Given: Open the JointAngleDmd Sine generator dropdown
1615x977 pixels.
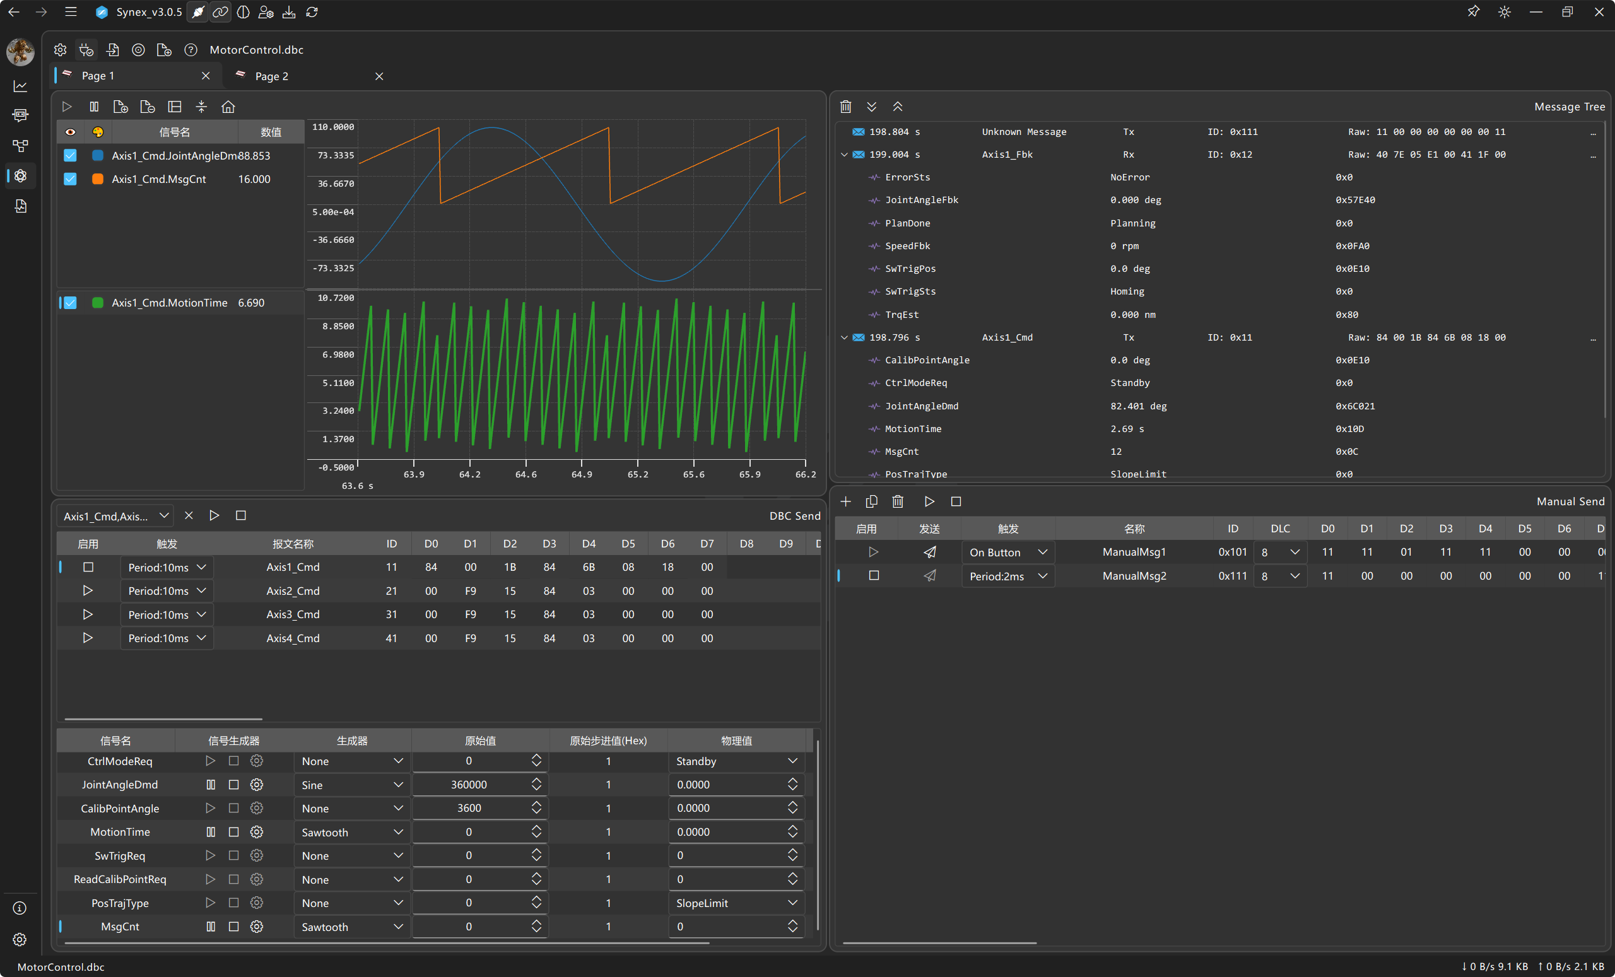Looking at the screenshot, I should (352, 785).
